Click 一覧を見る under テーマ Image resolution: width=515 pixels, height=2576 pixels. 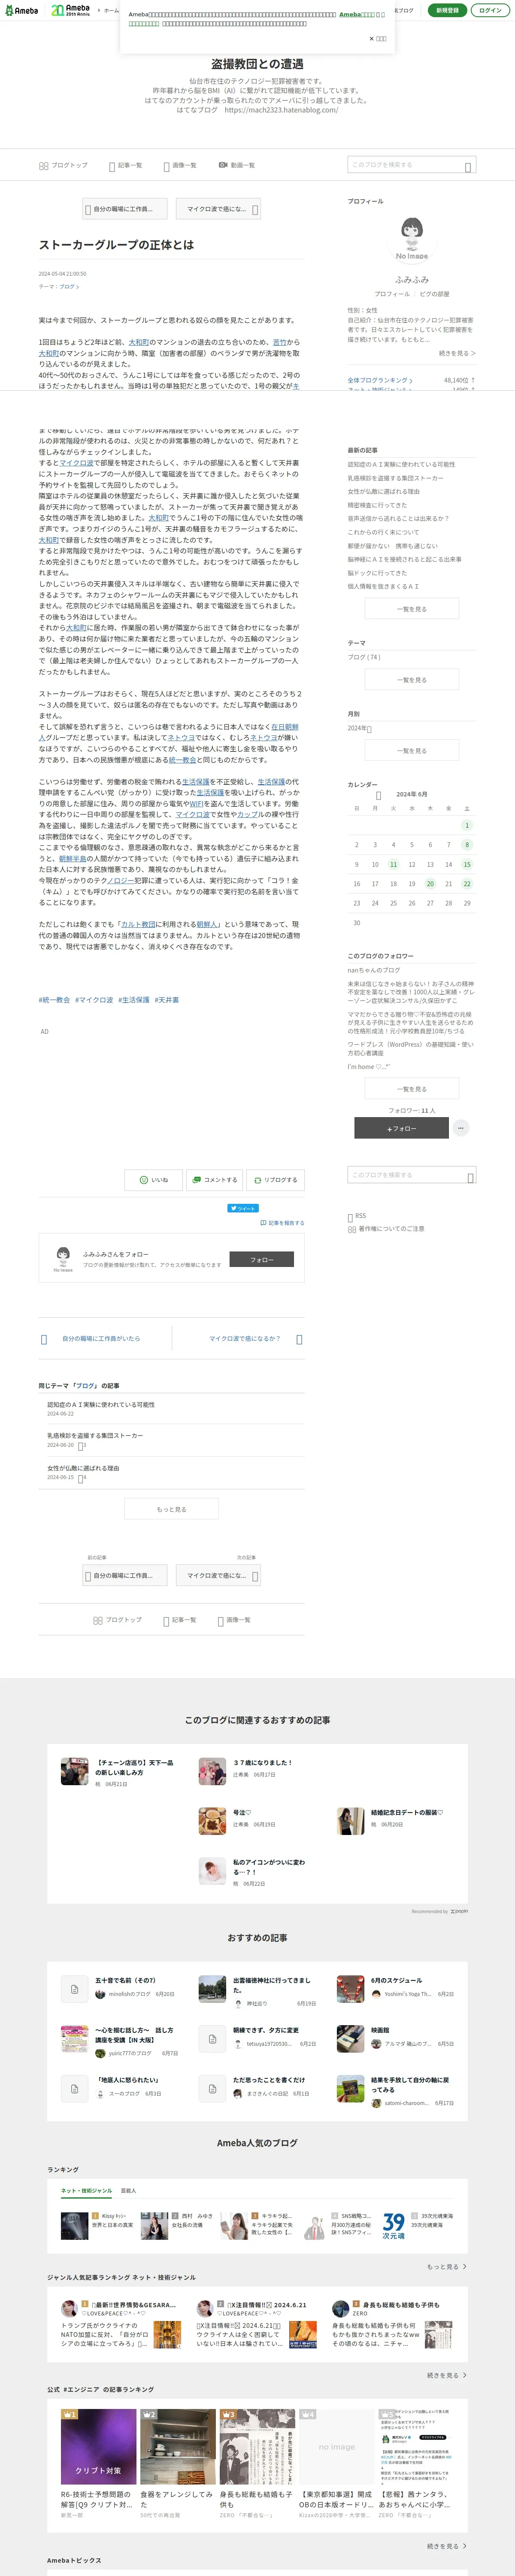412,680
